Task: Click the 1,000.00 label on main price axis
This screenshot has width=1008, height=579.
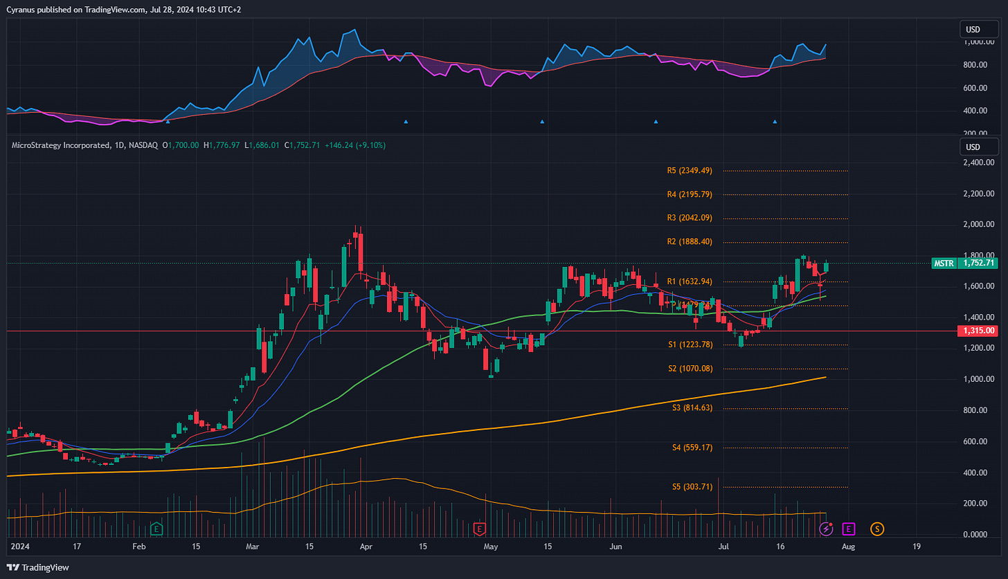Action: (978, 380)
